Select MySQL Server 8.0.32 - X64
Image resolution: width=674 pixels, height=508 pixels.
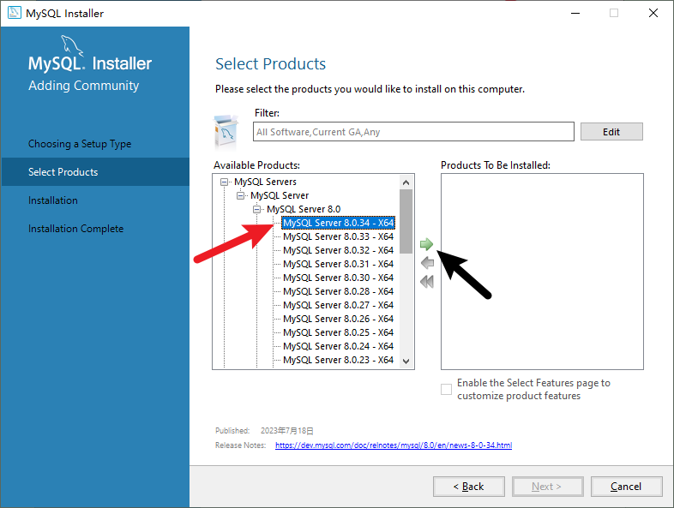pos(338,250)
